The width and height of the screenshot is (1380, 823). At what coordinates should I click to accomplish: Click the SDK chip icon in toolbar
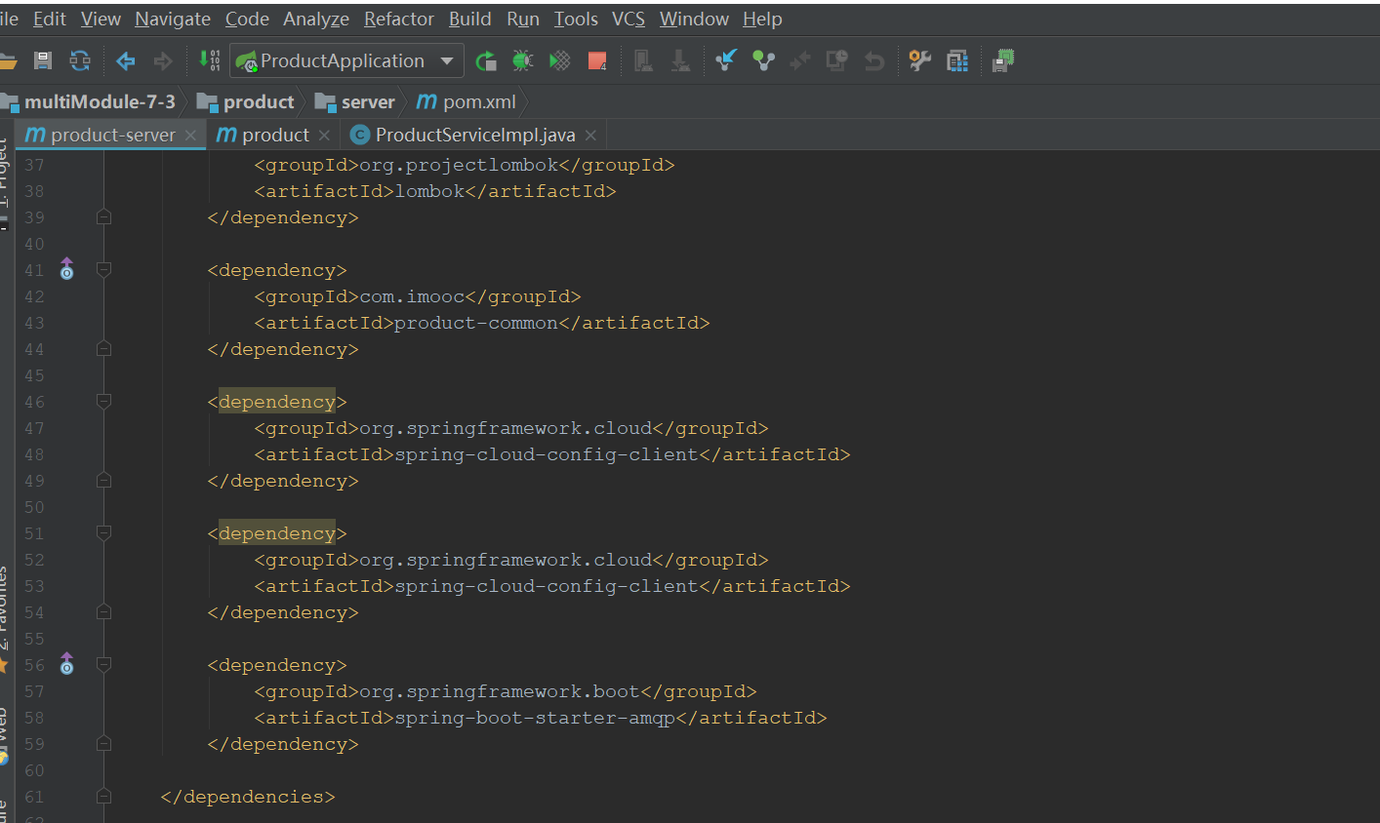click(1003, 60)
